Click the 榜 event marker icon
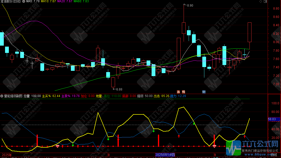The width and height of the screenshot is (281, 158). [183, 92]
